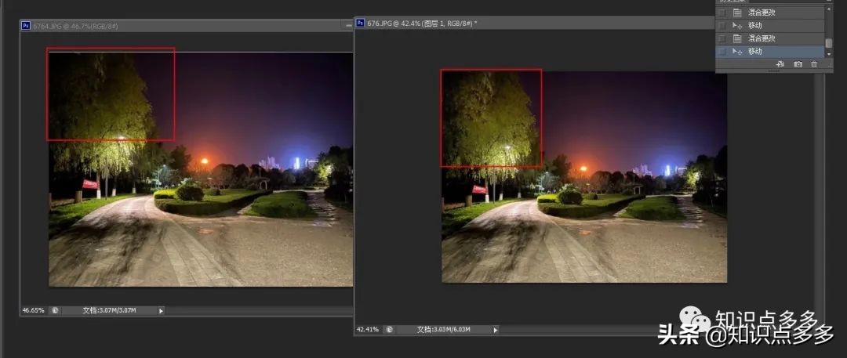Screen dimensions: 847x358
Task: Set history brush source on highlighted 移动 state
Action: point(722,52)
